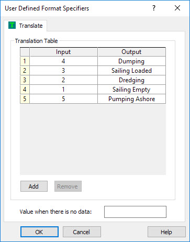Click the Add button
The width and height of the screenshot is (190, 242).
click(x=34, y=186)
